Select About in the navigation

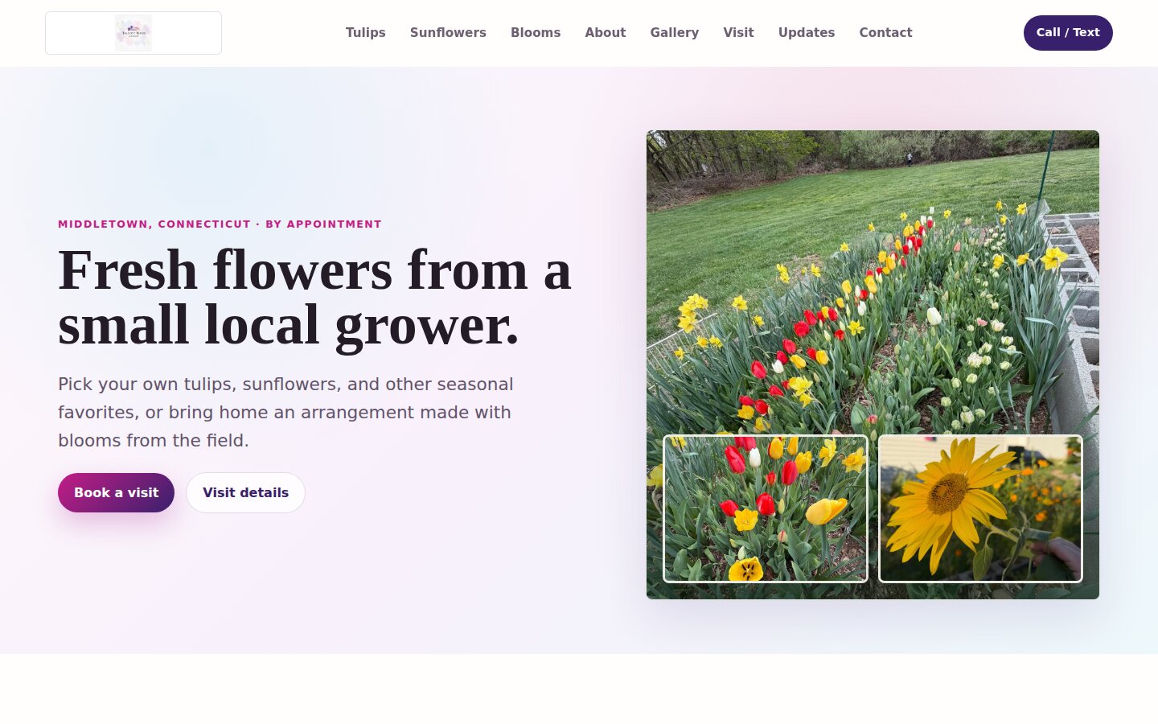point(606,33)
